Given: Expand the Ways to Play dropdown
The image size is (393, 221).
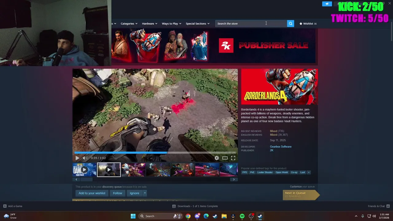Looking at the screenshot, I should click(x=171, y=24).
